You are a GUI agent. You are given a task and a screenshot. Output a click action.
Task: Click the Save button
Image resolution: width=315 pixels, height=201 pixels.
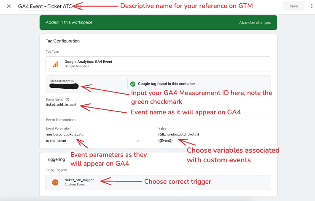294,6
